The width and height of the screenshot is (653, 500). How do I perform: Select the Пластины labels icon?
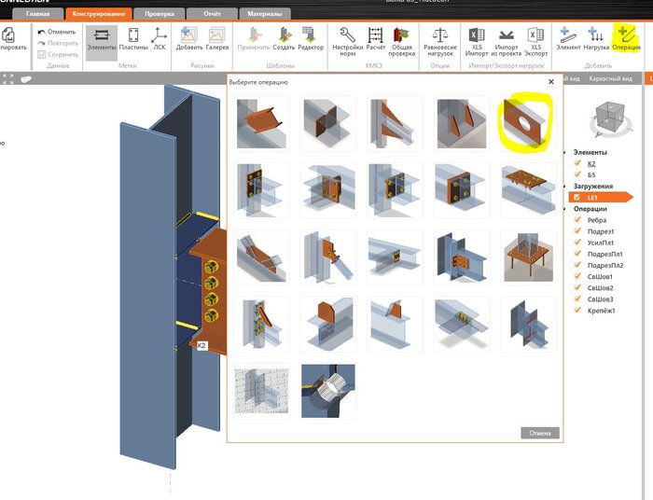pyautogui.click(x=133, y=39)
